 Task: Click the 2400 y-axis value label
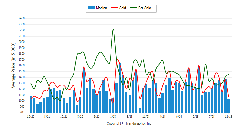(x=21, y=18)
